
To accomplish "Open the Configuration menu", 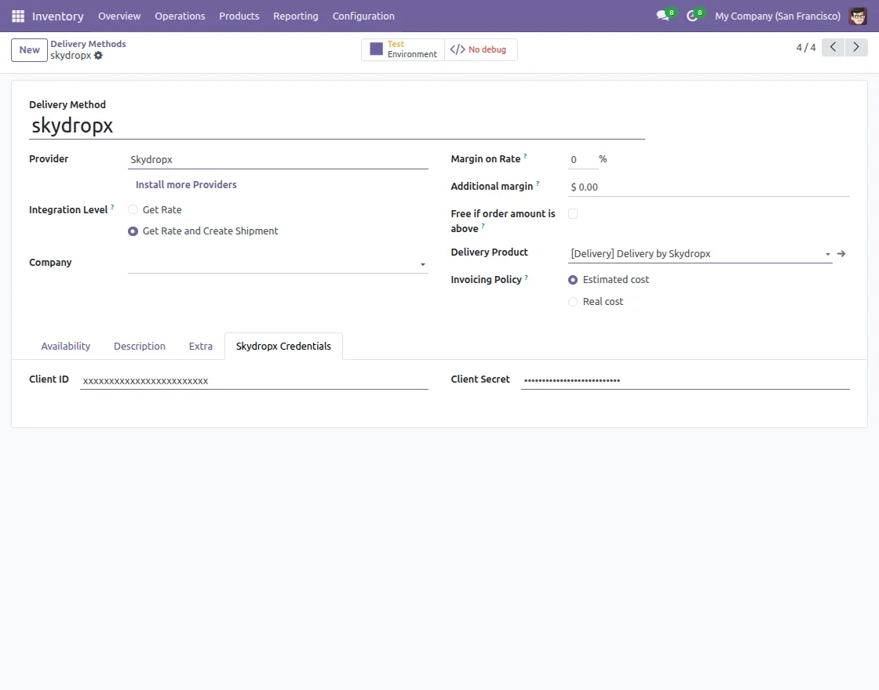I will point(363,16).
